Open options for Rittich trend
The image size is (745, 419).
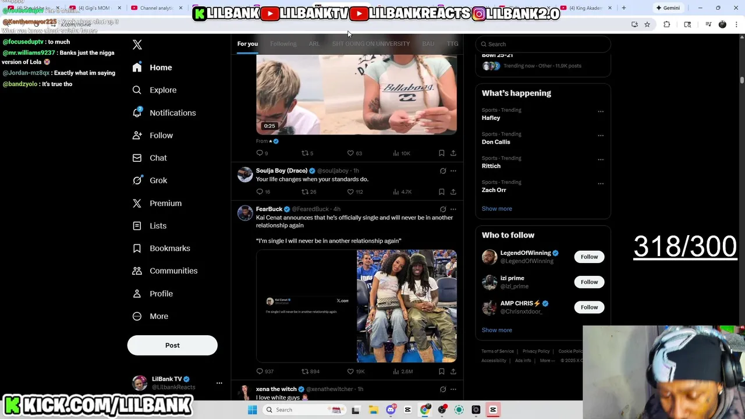[x=601, y=159]
